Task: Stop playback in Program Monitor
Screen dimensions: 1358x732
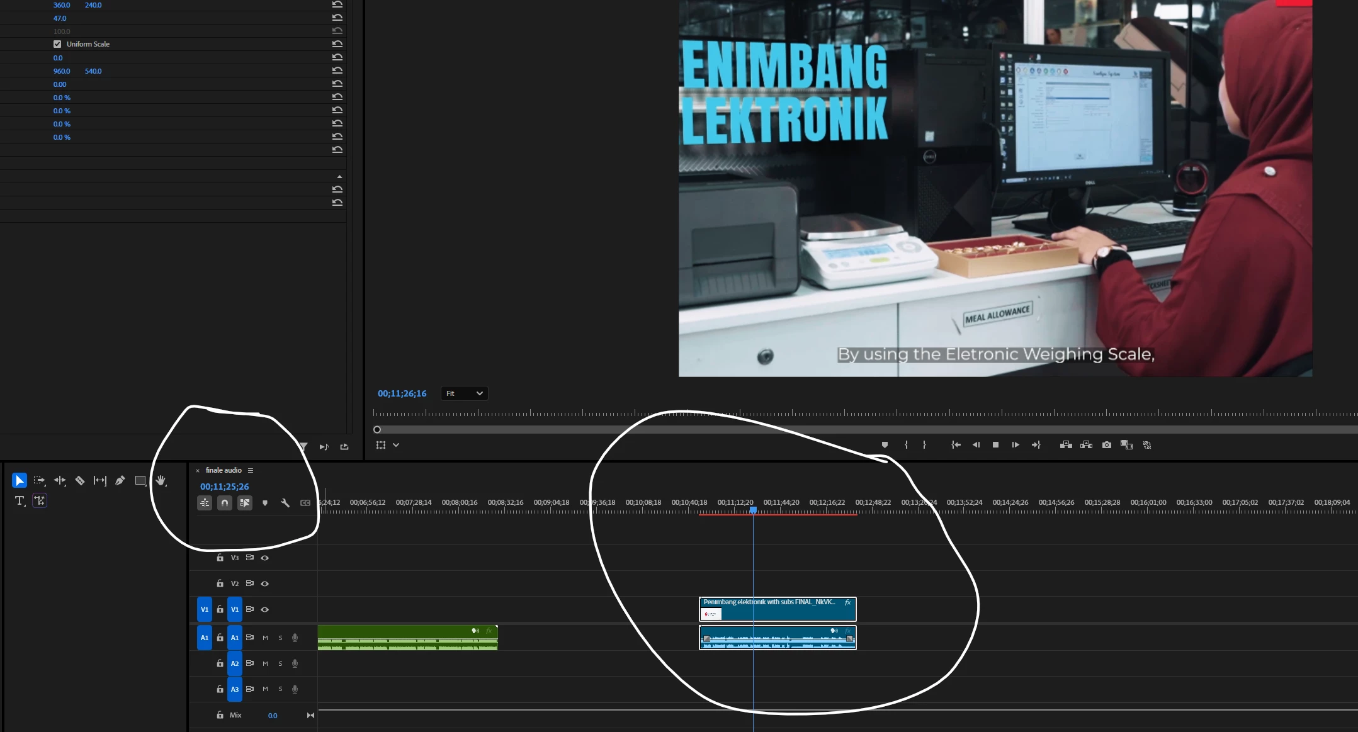Action: coord(995,445)
